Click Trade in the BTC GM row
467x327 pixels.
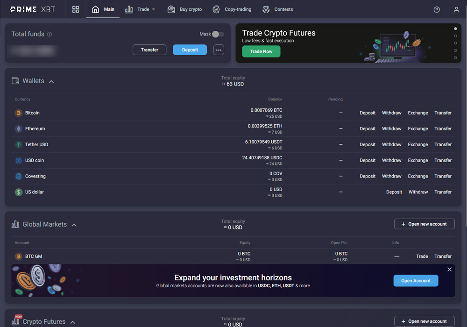(x=422, y=256)
